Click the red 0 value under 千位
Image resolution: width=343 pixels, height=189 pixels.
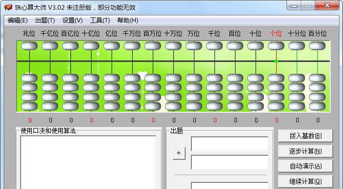coord(215,120)
